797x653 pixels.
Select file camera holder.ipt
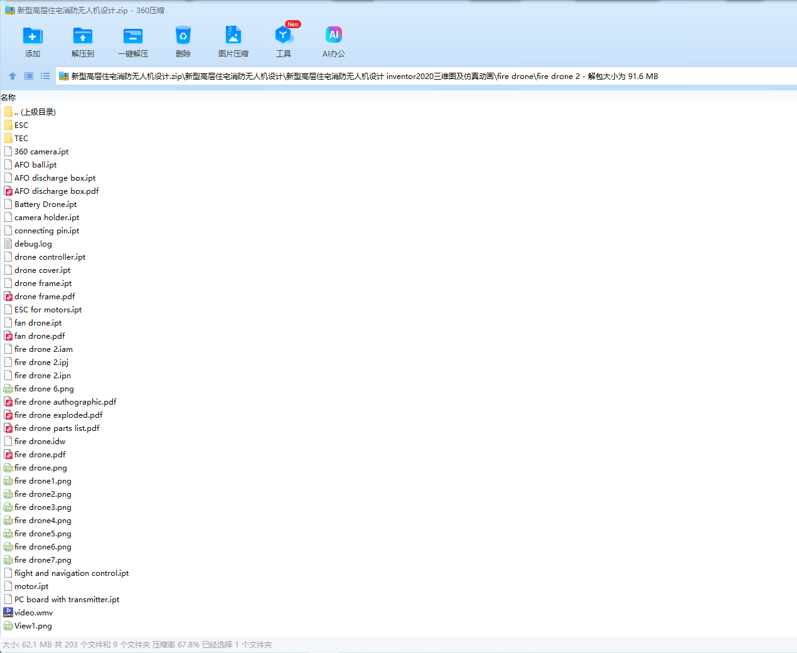tap(41, 217)
